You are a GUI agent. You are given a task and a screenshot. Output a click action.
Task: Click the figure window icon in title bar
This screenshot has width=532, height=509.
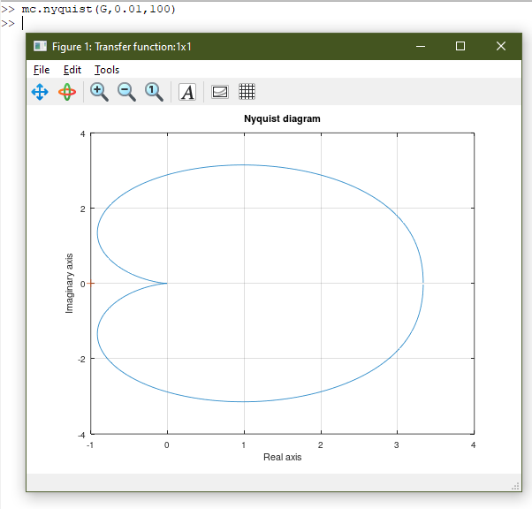40,46
